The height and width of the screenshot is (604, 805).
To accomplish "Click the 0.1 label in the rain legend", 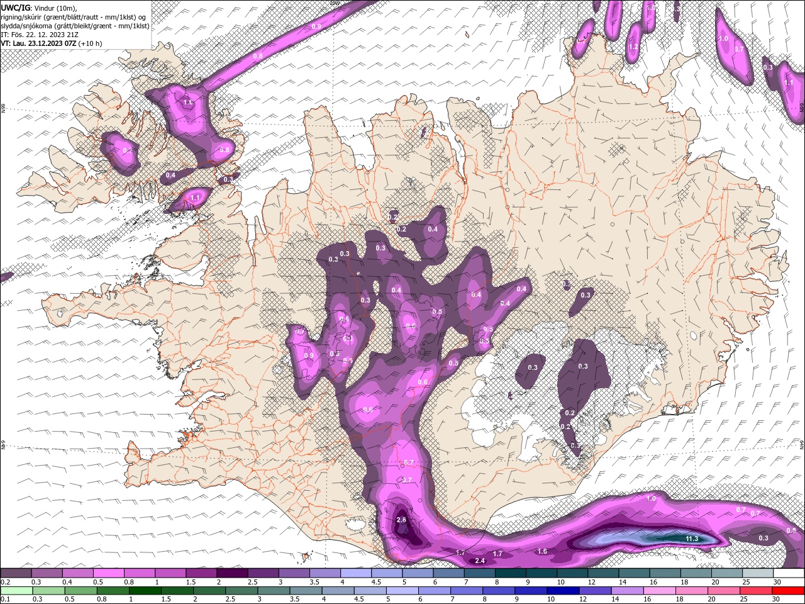I will [5, 600].
